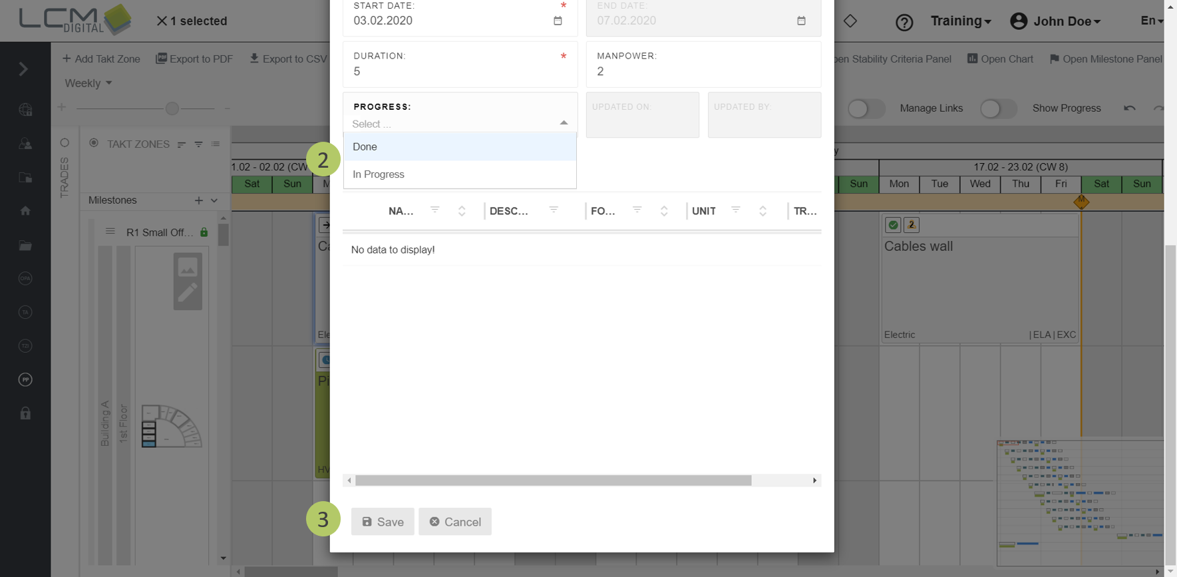The height and width of the screenshot is (577, 1177).
Task: Open the Weekly view dropdown
Action: pyautogui.click(x=88, y=83)
